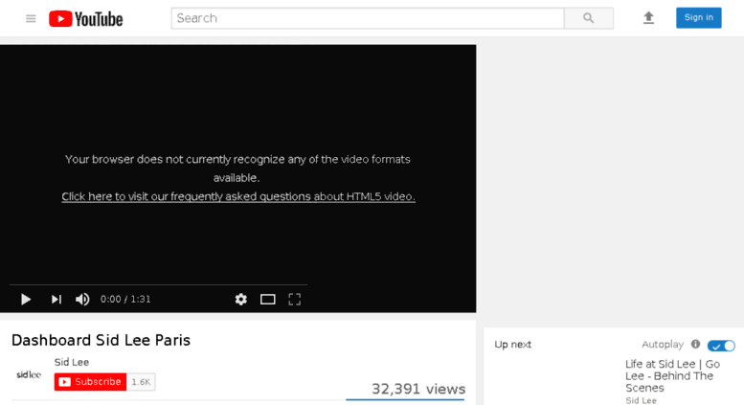Show Autoplay info icon details
This screenshot has height=405, width=744.
coord(695,345)
